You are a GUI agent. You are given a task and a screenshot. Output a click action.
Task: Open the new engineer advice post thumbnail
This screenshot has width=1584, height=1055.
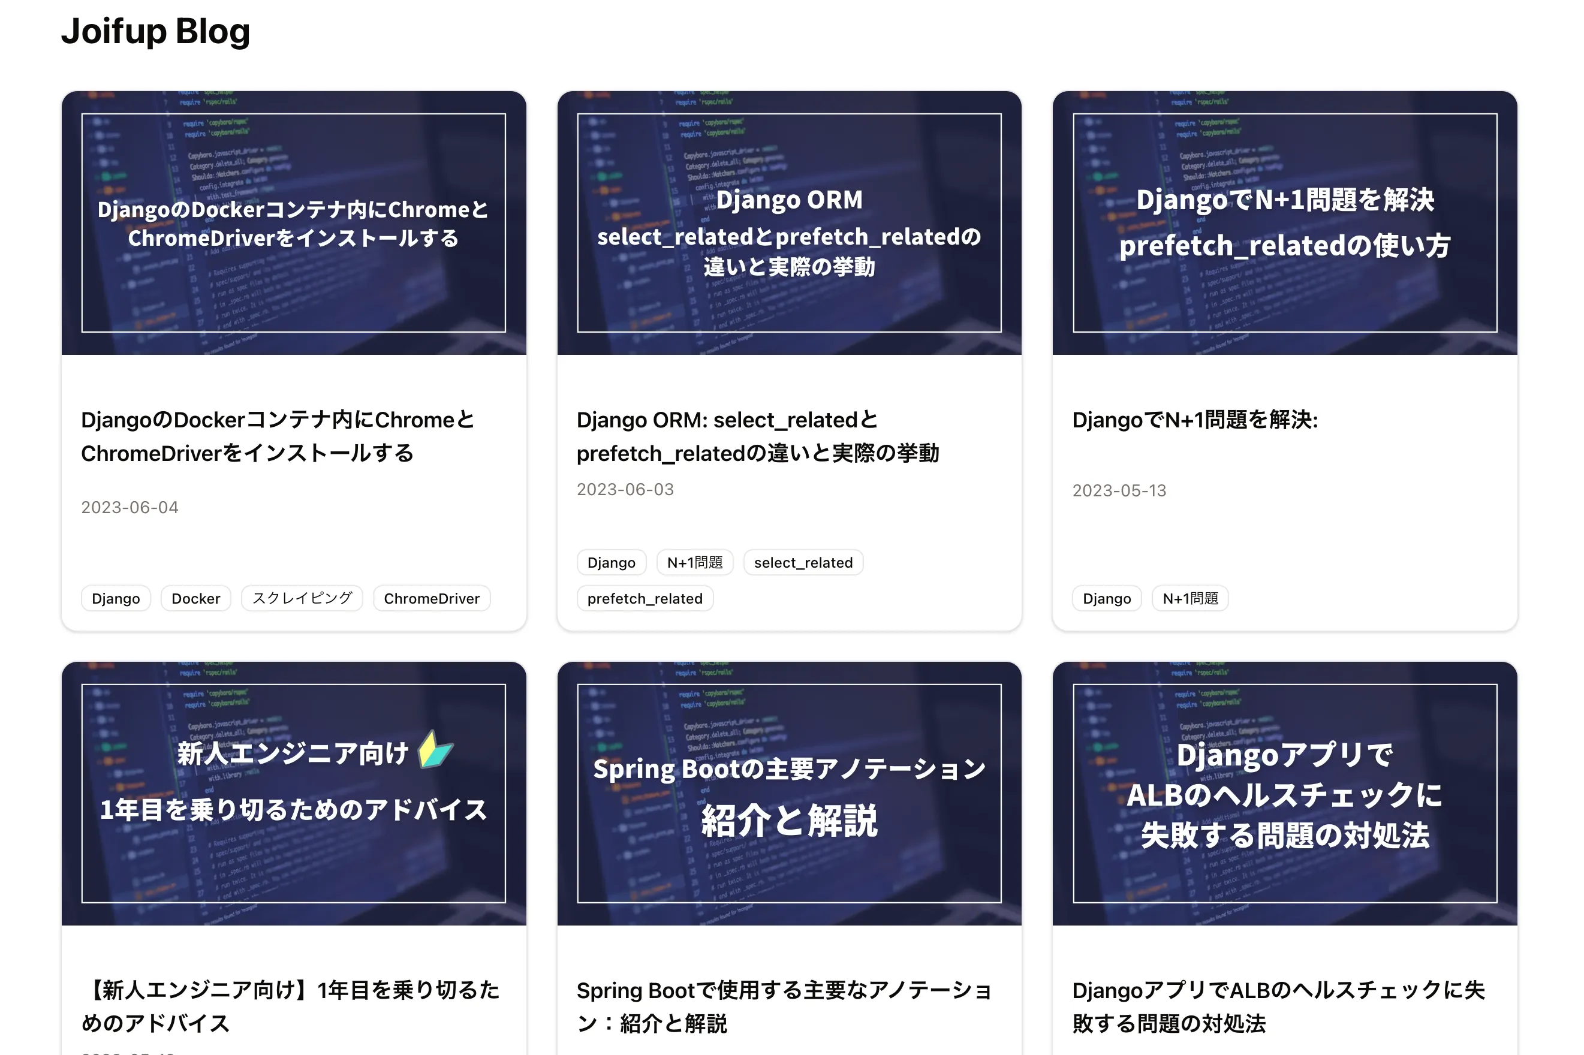(x=293, y=792)
